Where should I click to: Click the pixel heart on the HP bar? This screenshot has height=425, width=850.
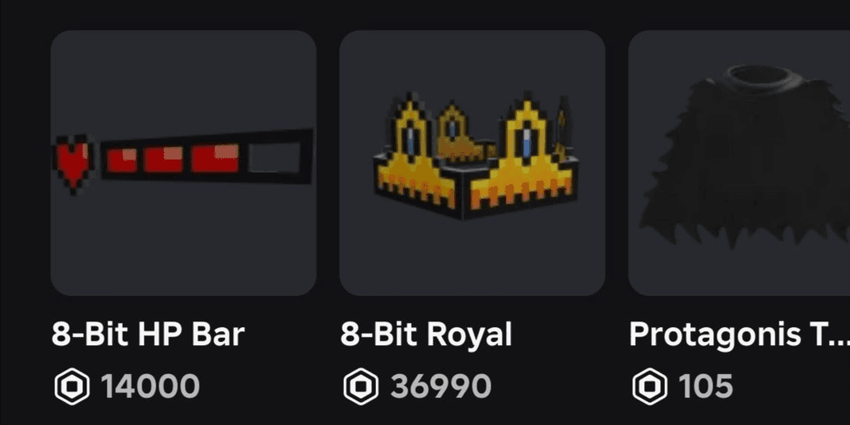coord(72,164)
